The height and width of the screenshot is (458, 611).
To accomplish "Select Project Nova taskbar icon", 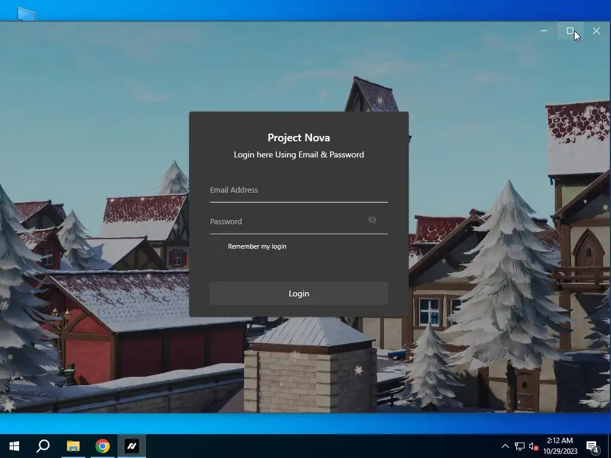I will pyautogui.click(x=132, y=446).
